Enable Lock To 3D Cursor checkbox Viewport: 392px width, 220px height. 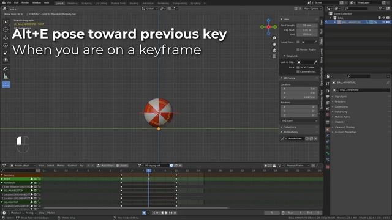(298, 67)
